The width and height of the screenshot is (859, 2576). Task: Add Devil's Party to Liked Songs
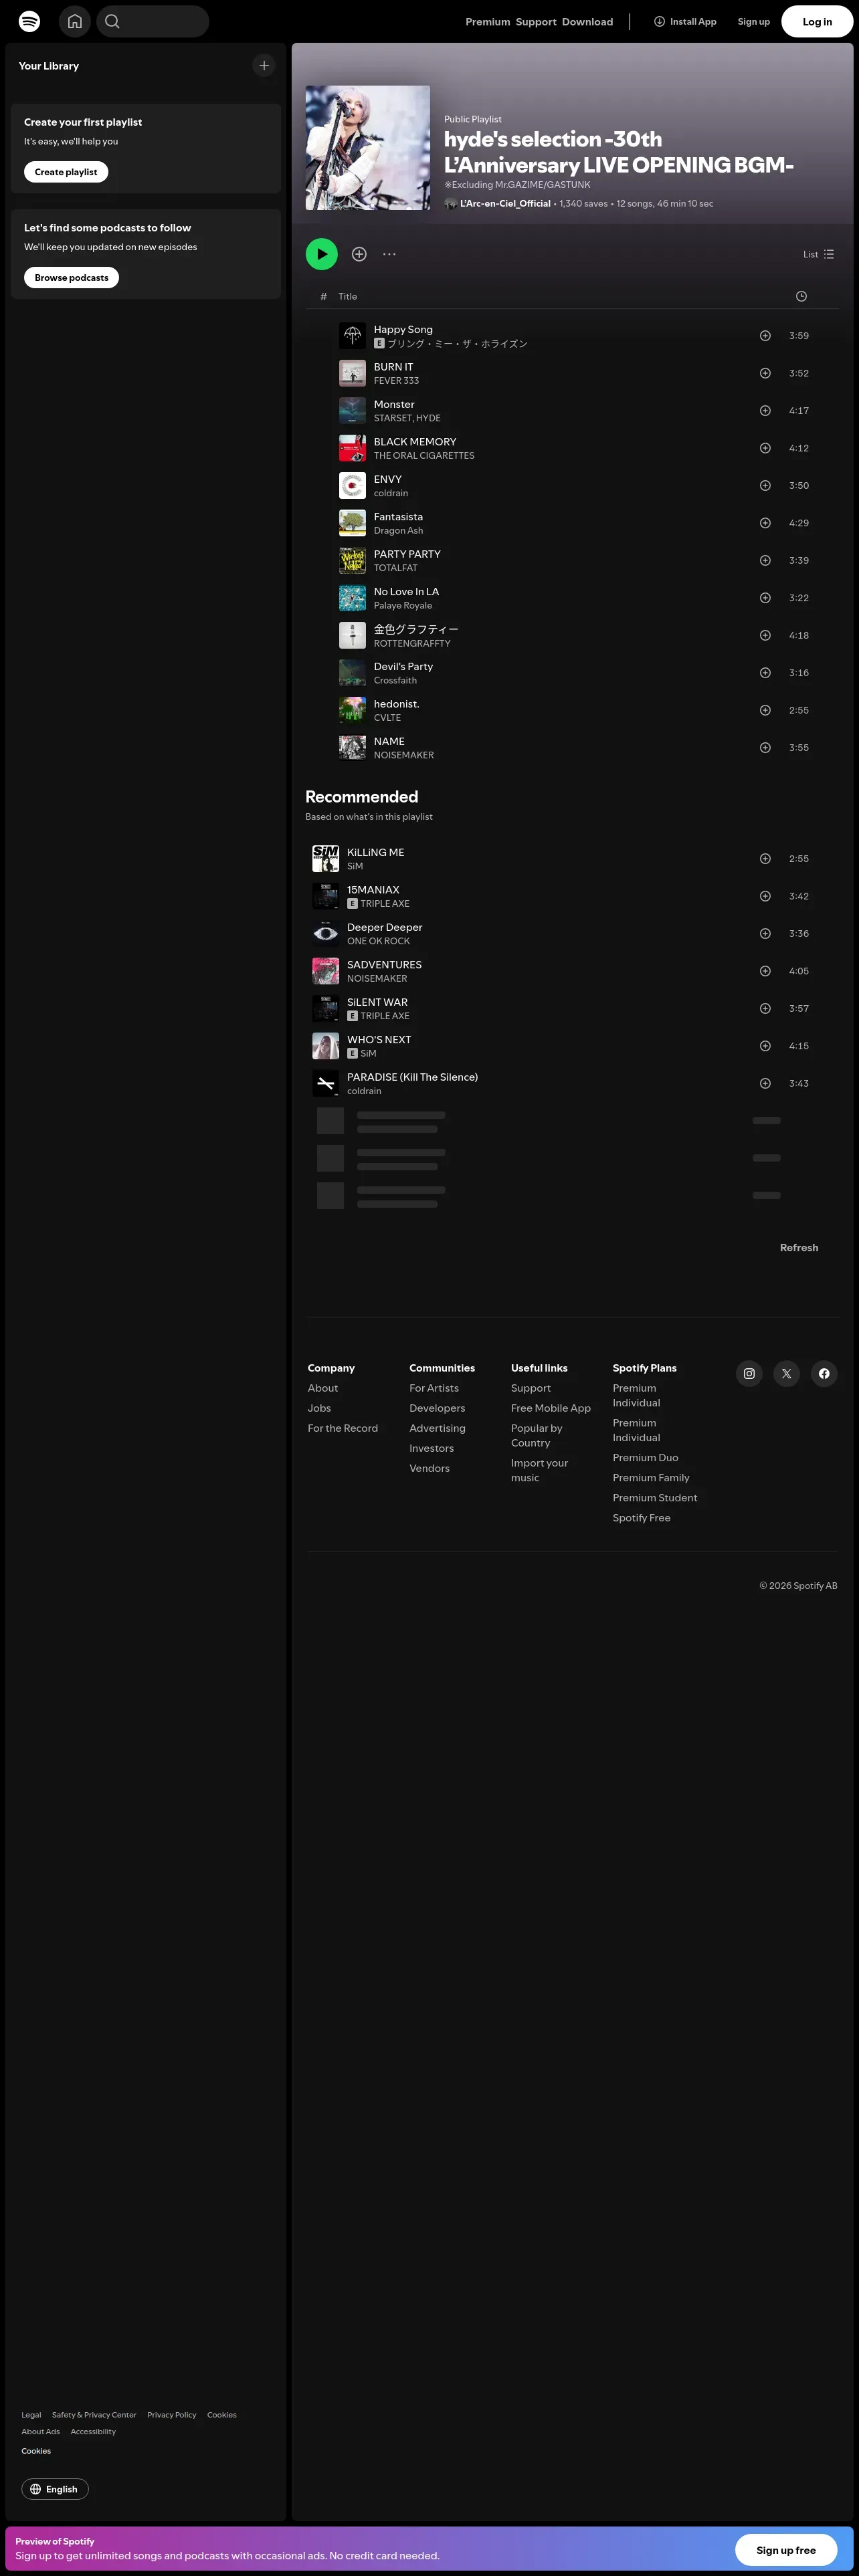click(765, 673)
